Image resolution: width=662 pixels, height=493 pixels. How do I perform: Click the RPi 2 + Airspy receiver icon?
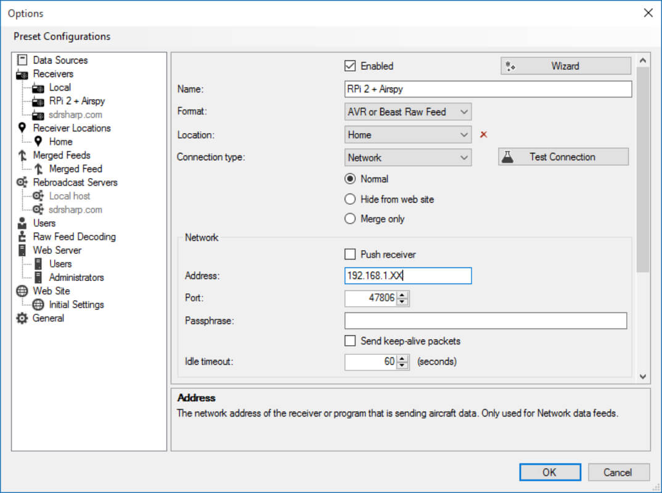[x=38, y=101]
